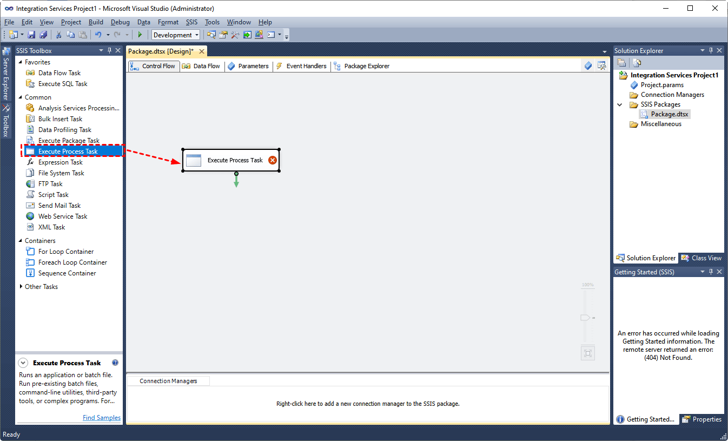Close the Package.dtsx [Design] tab
This screenshot has height=441, width=728.
201,51
